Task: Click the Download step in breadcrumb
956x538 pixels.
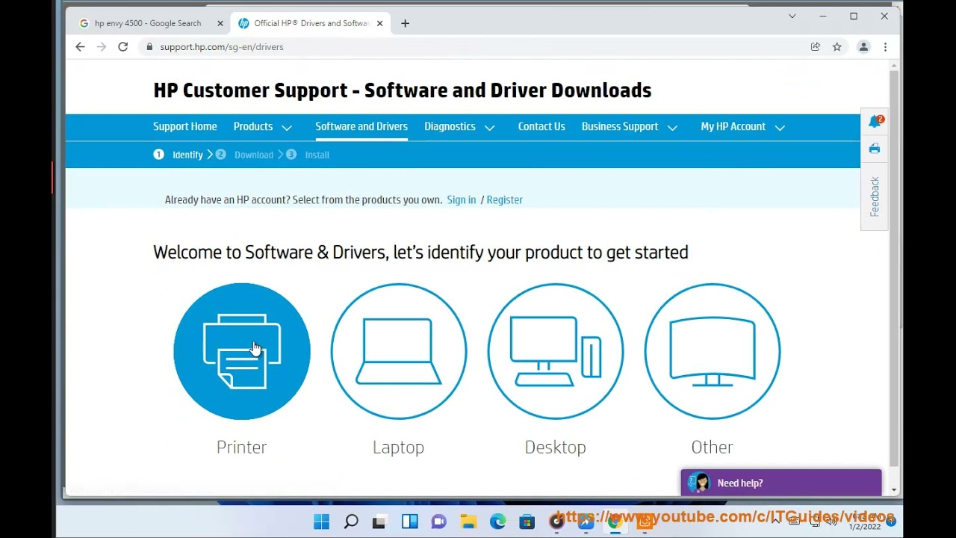Action: (254, 155)
